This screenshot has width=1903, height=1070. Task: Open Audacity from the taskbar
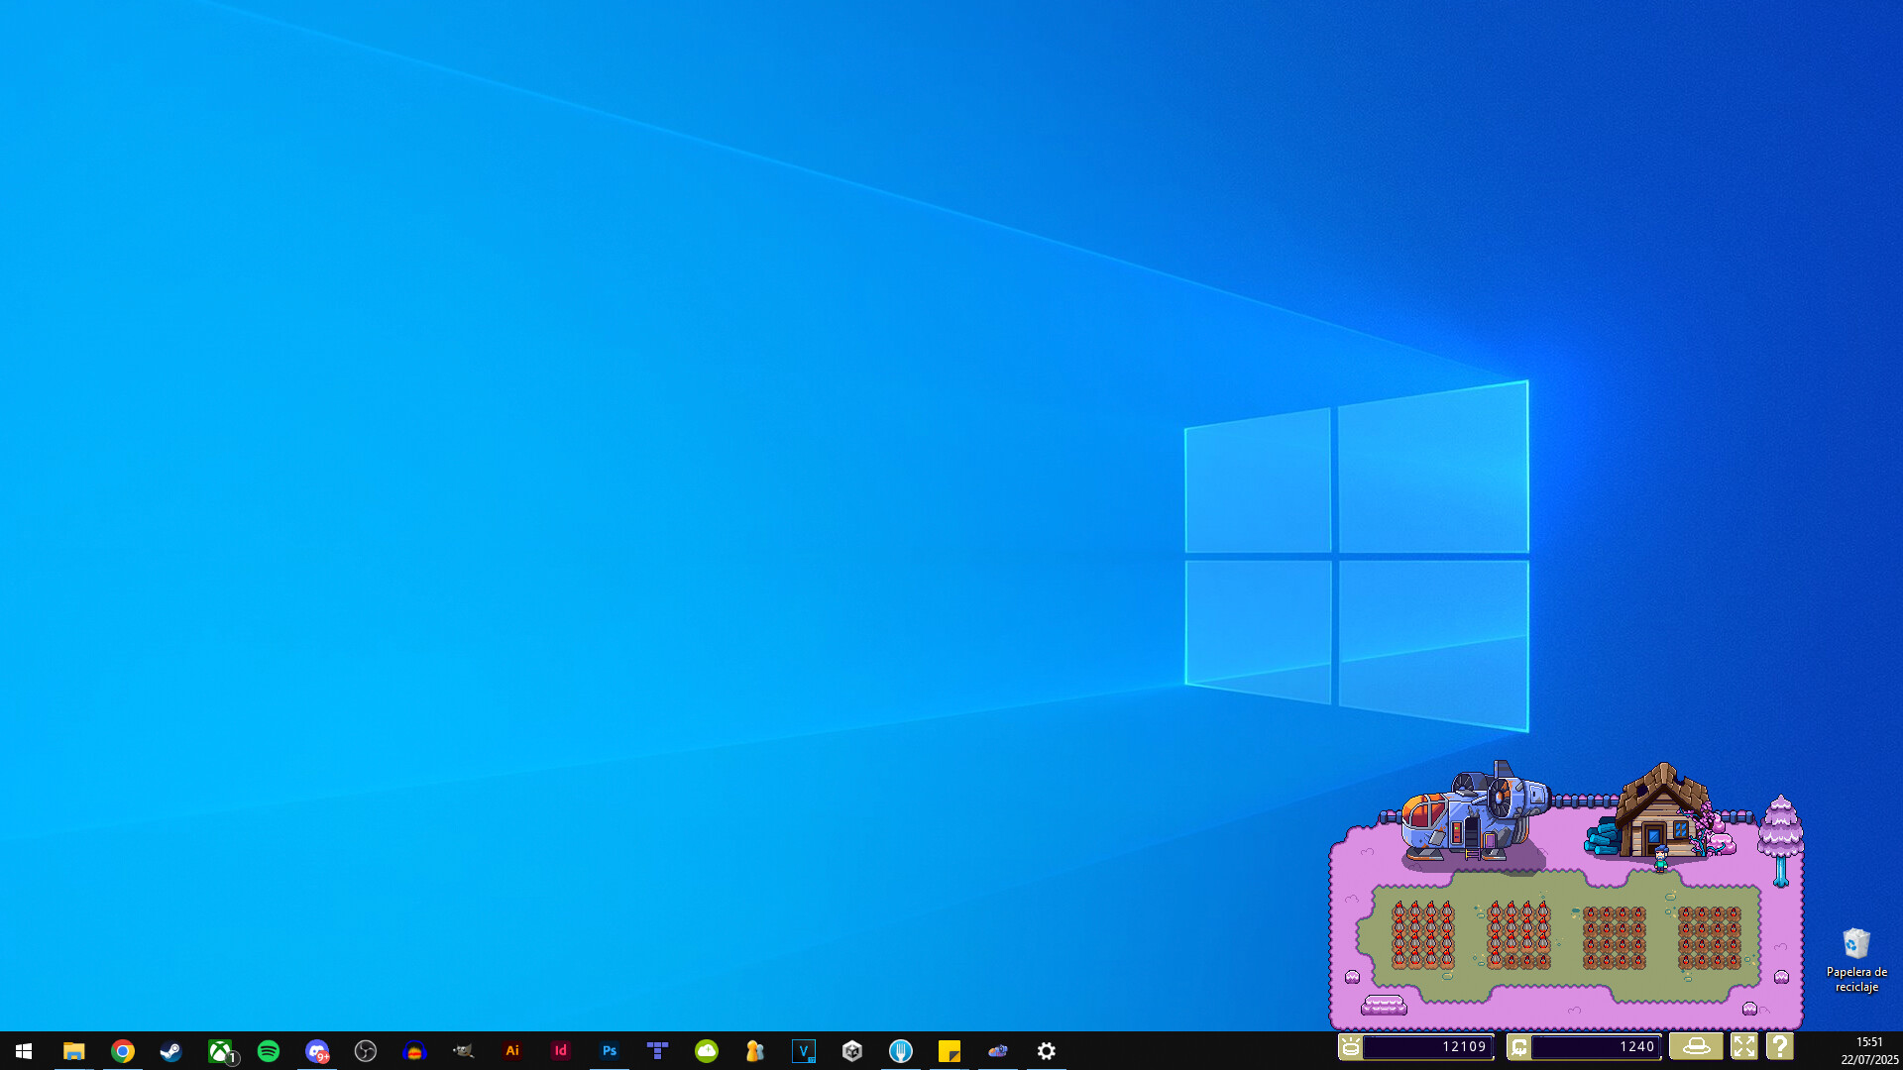click(x=413, y=1051)
